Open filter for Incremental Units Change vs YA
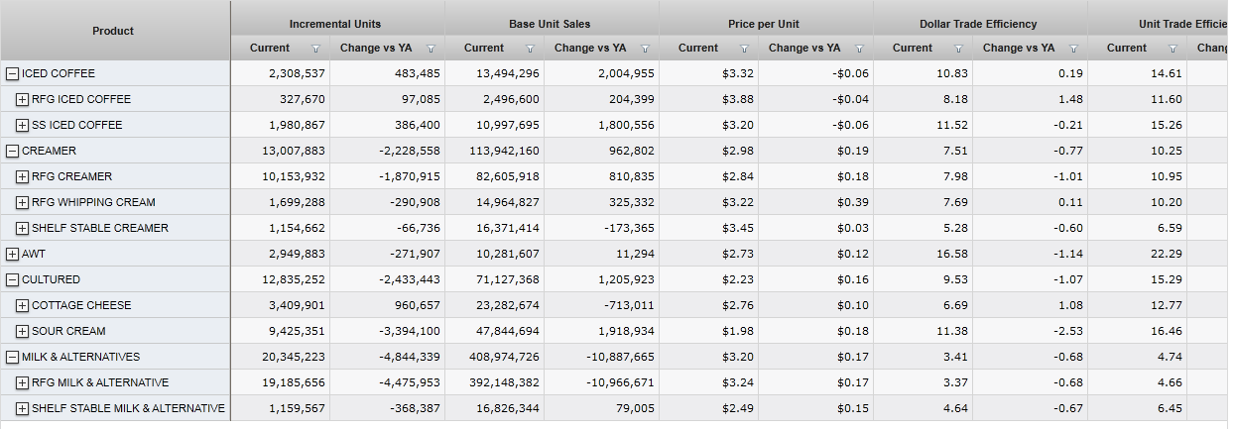This screenshot has height=429, width=1233. [x=431, y=49]
